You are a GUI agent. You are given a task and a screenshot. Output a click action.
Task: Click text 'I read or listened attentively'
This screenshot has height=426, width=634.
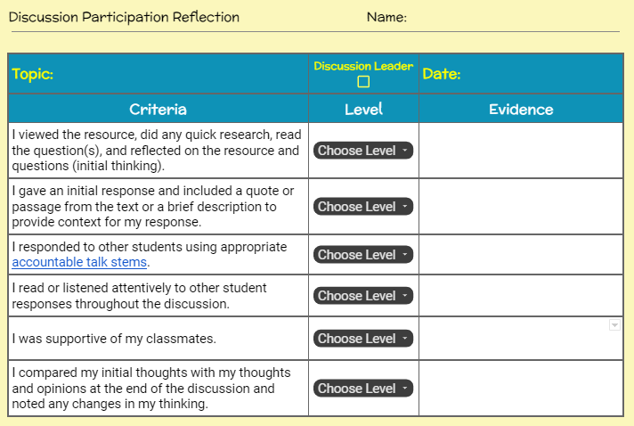93,288
